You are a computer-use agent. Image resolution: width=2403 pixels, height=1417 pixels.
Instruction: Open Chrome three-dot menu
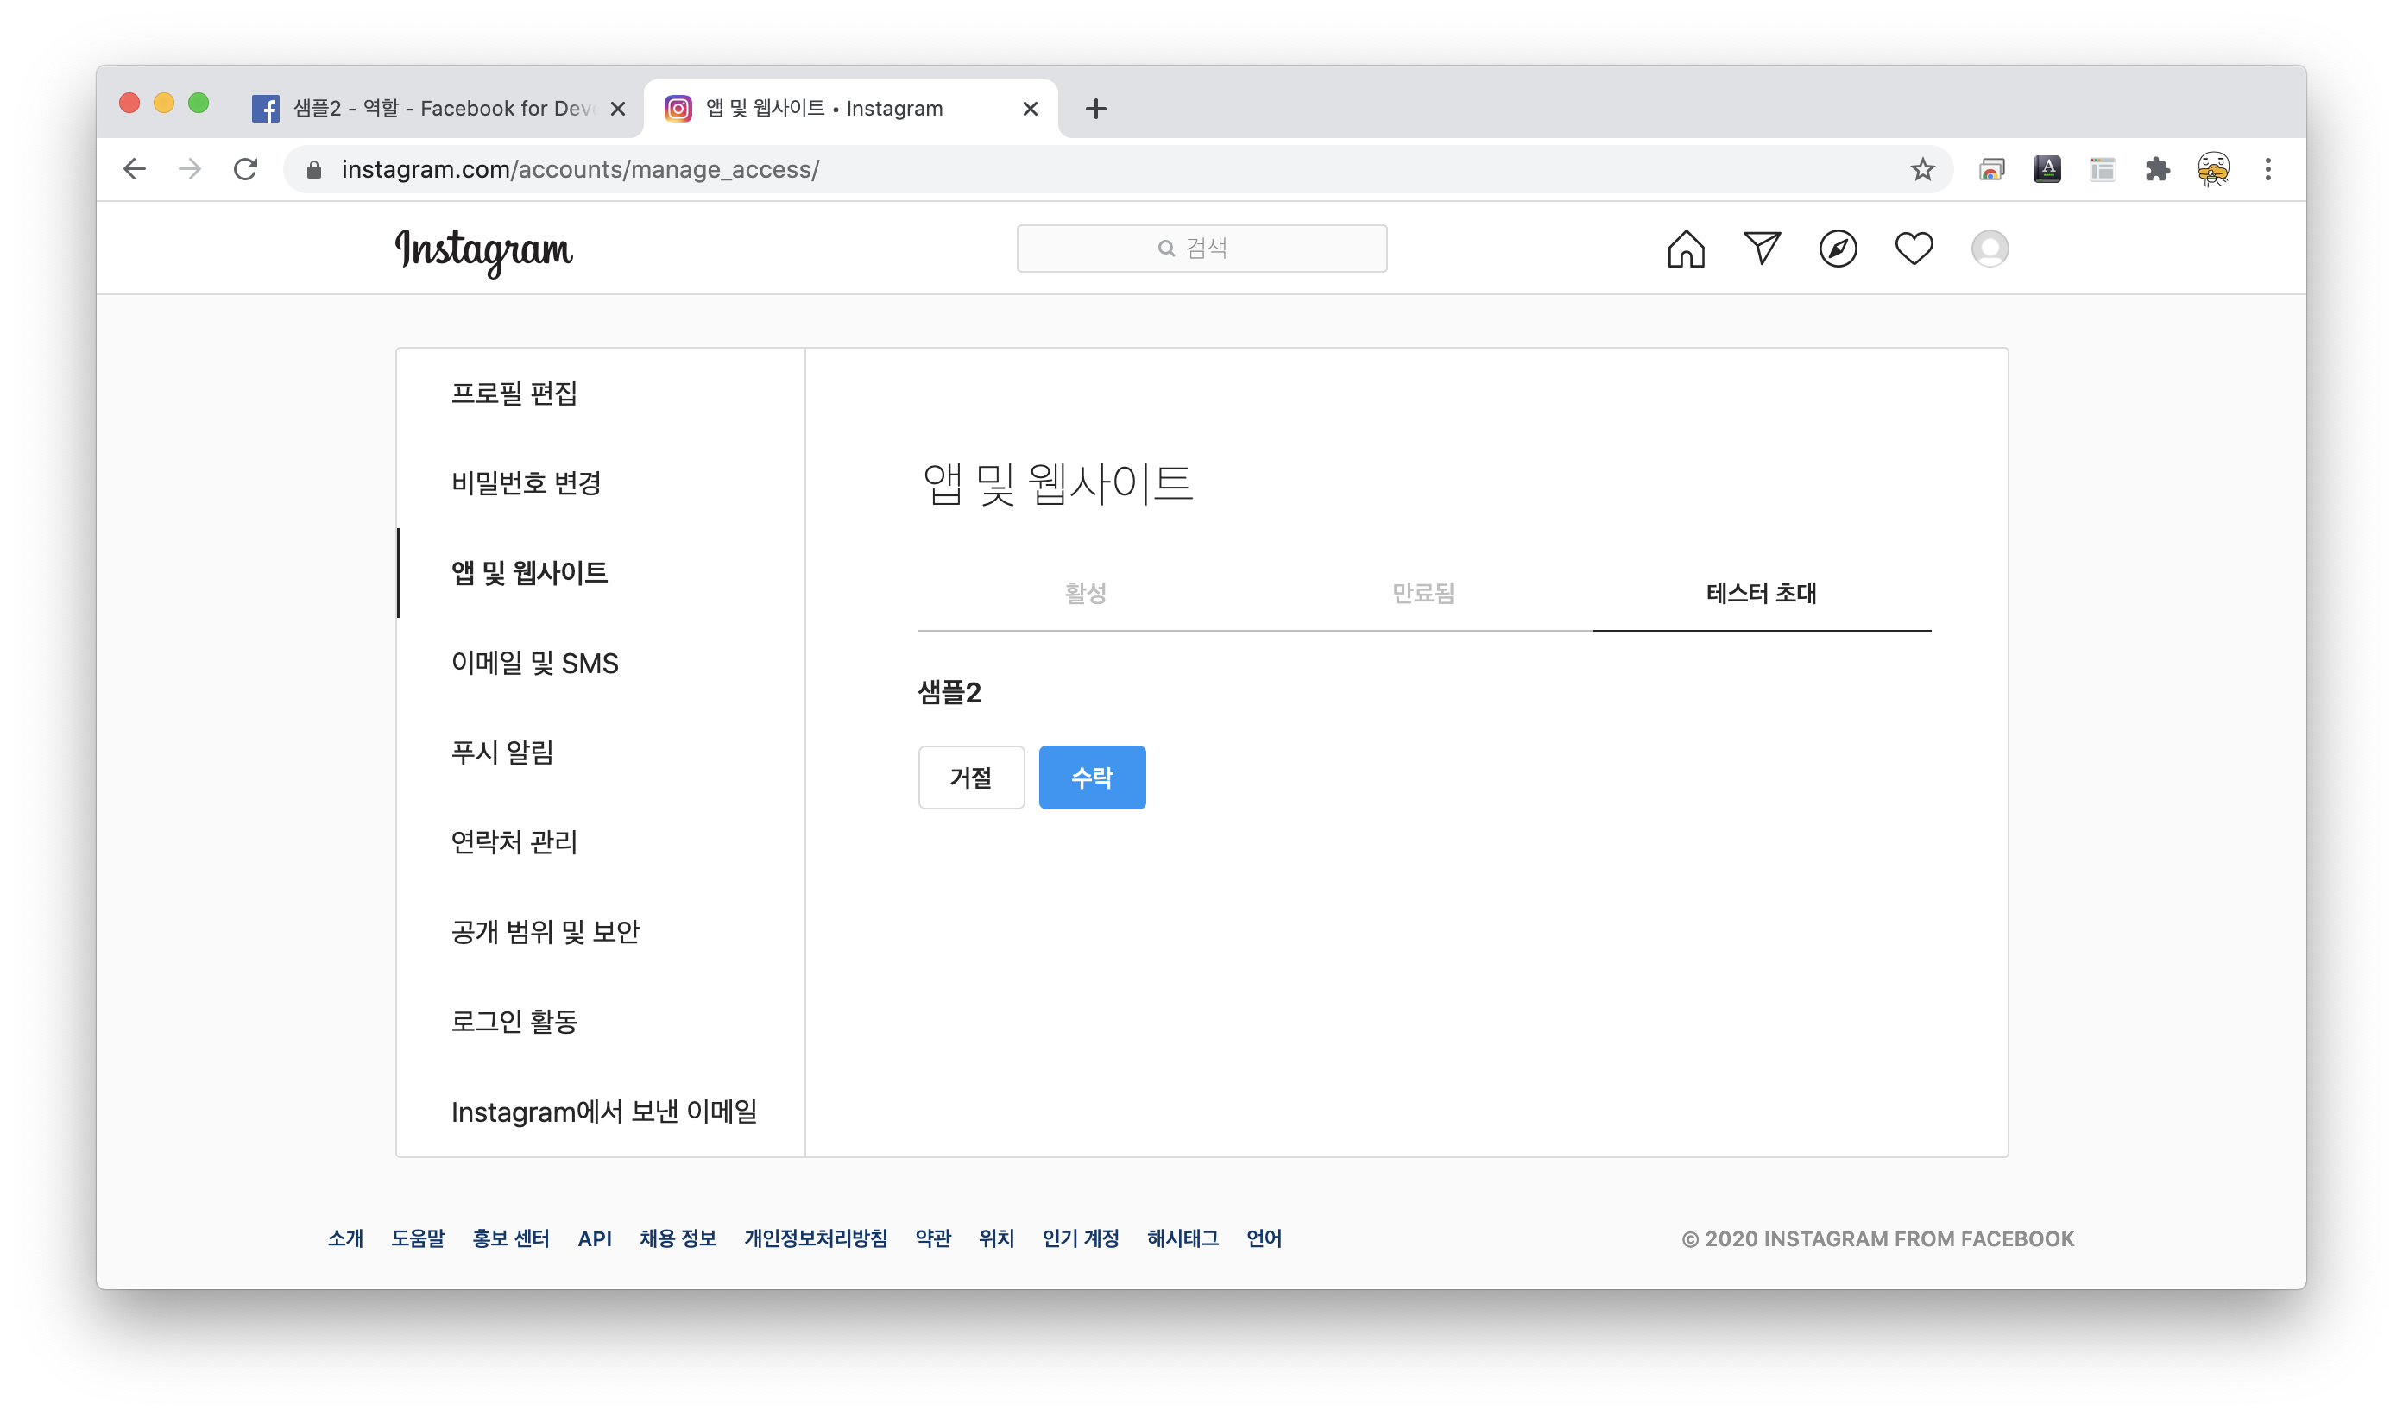point(2267,169)
